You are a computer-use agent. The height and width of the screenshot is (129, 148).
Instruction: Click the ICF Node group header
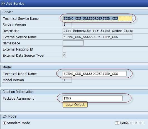tap(9, 116)
